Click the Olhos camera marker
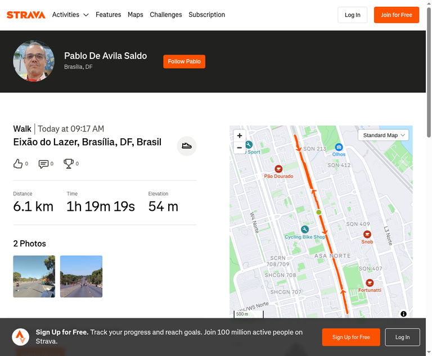The height and width of the screenshot is (356, 432). tap(339, 147)
